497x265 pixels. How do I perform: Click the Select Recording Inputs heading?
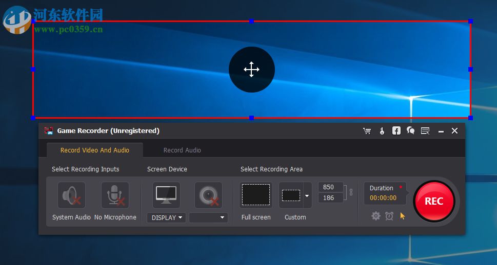pyautogui.click(x=86, y=169)
